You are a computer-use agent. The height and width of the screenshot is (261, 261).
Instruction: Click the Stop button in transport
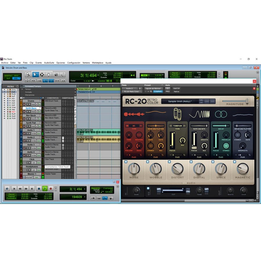[x=39, y=188]
